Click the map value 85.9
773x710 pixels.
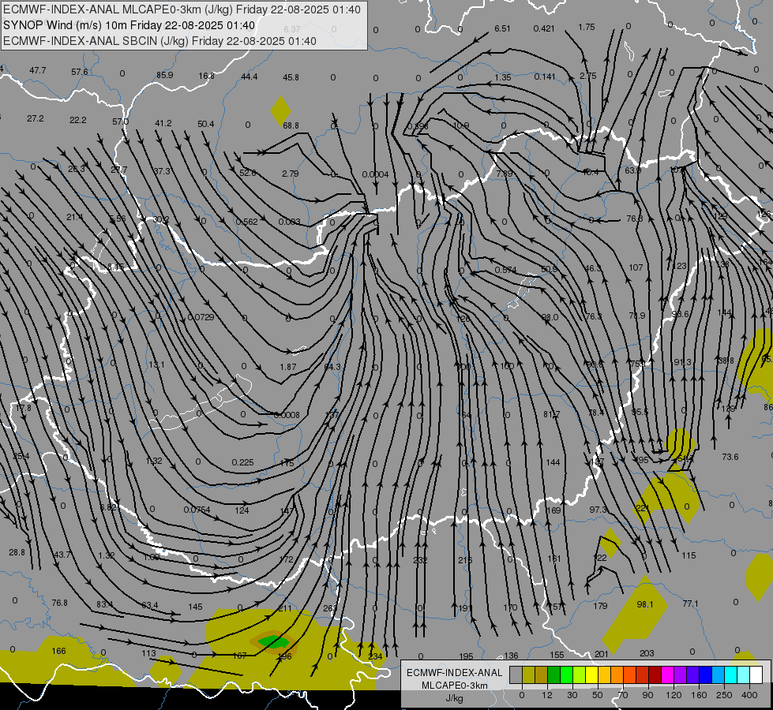pos(165,76)
